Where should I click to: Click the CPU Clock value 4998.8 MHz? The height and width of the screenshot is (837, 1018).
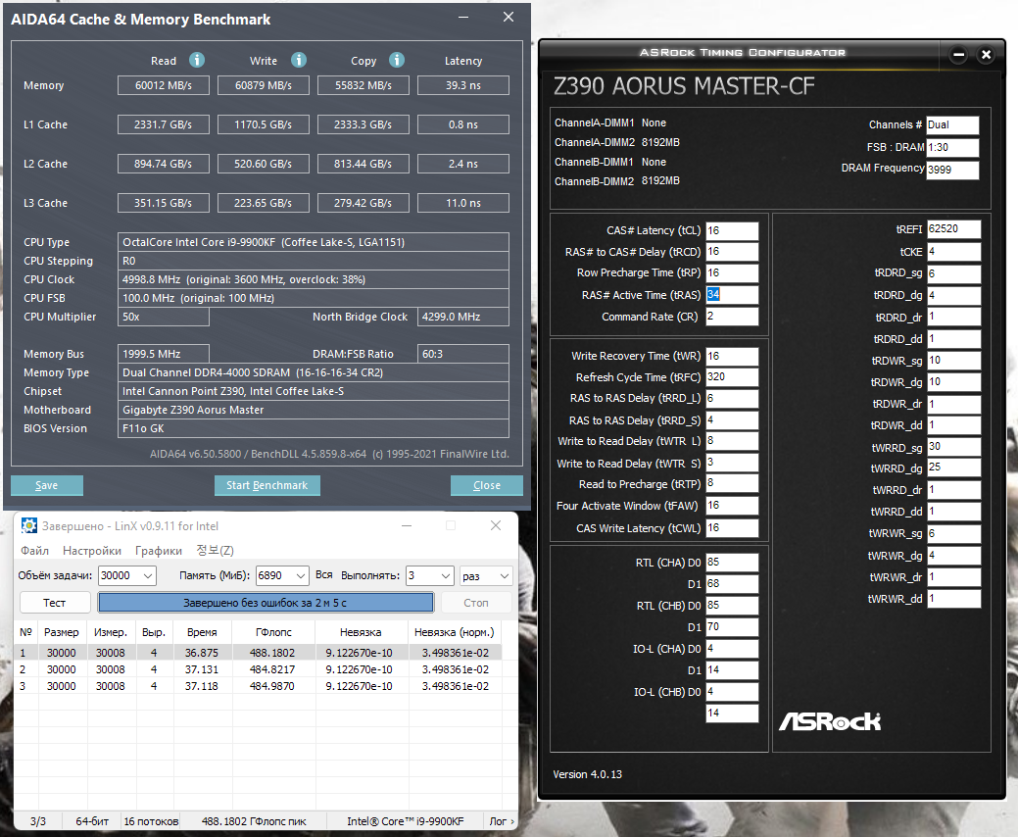pos(313,279)
